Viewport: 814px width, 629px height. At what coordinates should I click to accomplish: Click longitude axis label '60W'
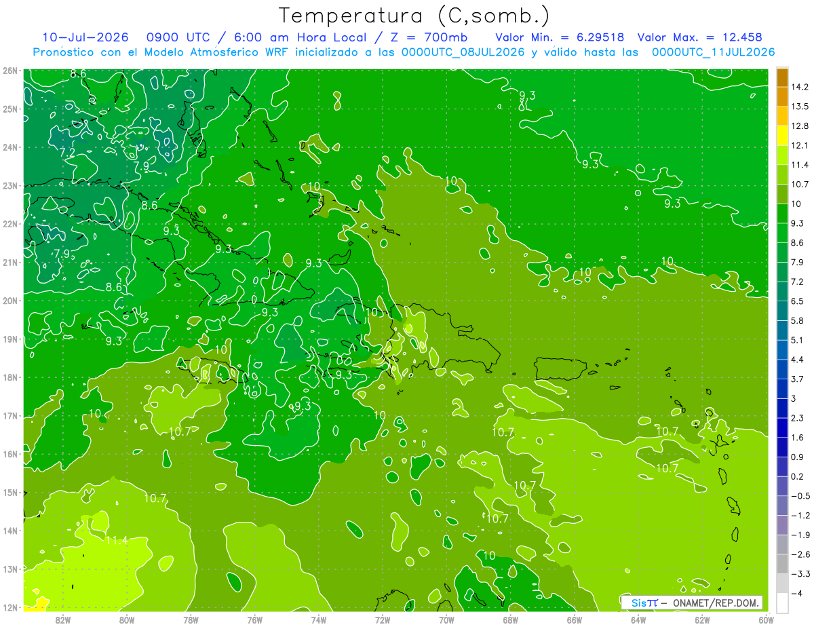pos(766,620)
